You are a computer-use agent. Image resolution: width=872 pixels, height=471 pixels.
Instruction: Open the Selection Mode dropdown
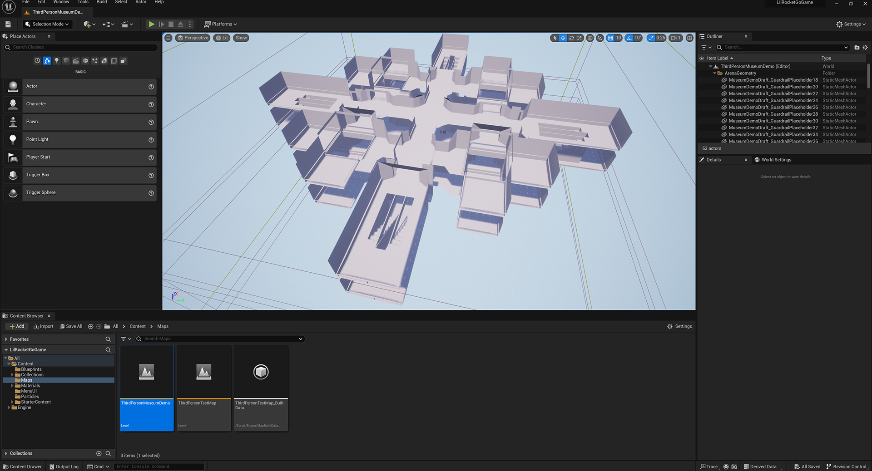tap(48, 24)
